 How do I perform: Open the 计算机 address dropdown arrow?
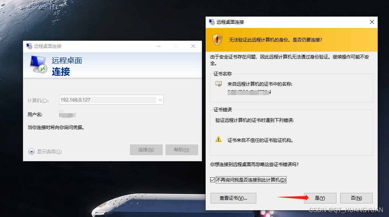(160, 100)
